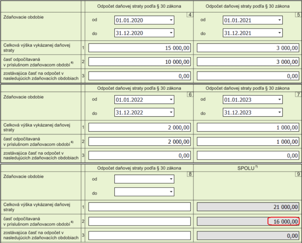Click the 2023 total tax loss field
302x243 pixels.
[248, 128]
